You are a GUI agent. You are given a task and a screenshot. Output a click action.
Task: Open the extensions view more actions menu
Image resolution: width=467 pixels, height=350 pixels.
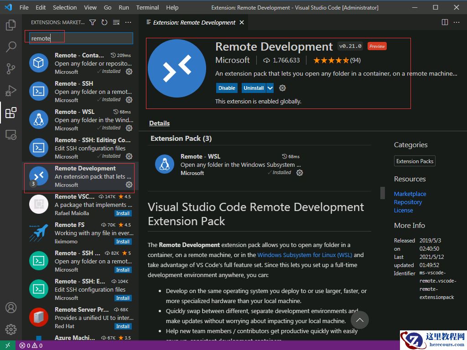click(128, 22)
